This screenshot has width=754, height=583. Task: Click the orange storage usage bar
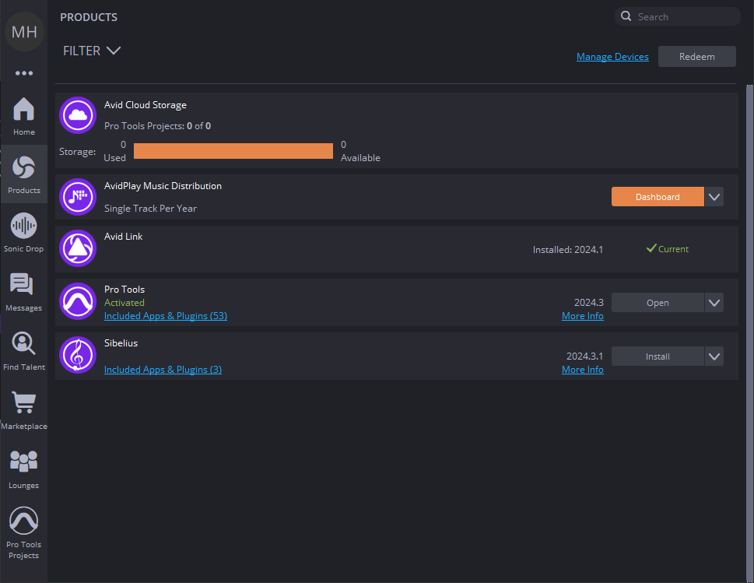[x=233, y=151]
